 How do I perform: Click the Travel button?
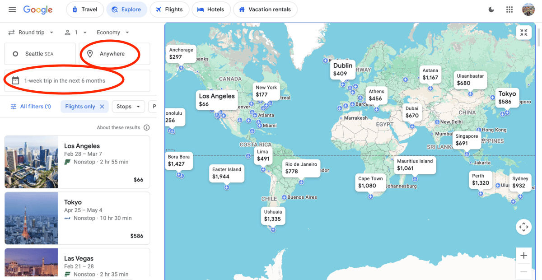click(x=84, y=9)
